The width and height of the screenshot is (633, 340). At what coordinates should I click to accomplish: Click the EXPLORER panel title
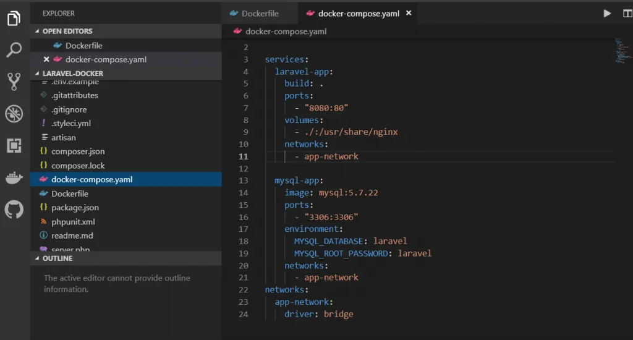[59, 14]
